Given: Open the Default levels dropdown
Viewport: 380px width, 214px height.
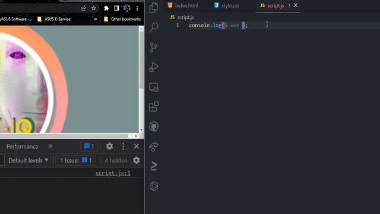Looking at the screenshot, I should coord(28,160).
